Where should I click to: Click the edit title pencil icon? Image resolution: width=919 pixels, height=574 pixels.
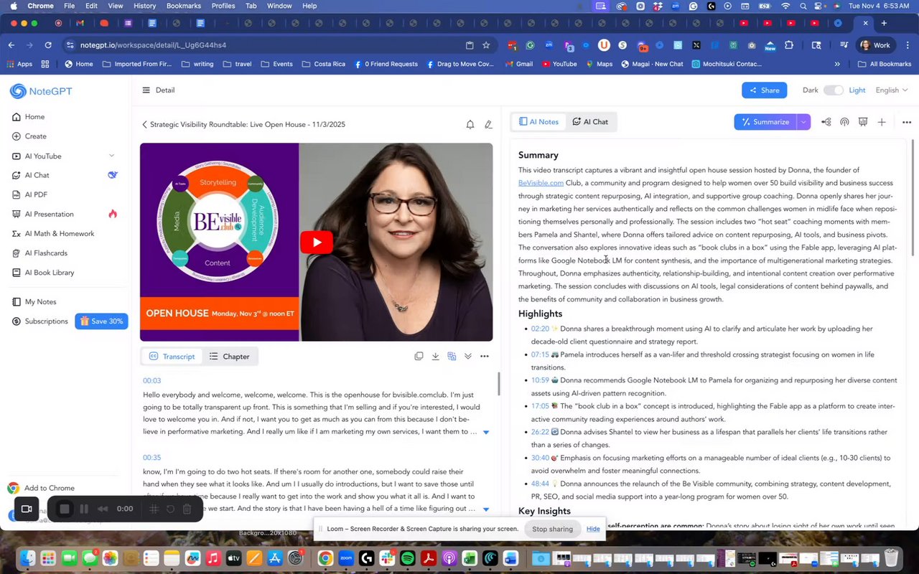488,124
